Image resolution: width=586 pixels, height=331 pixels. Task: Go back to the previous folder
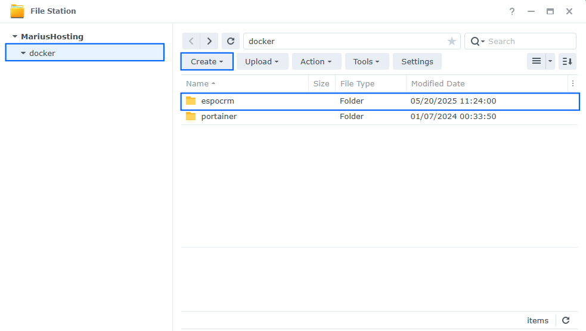[191, 41]
